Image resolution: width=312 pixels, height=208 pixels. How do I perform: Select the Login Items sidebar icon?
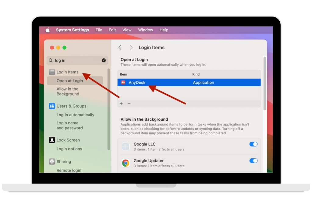(x=51, y=72)
